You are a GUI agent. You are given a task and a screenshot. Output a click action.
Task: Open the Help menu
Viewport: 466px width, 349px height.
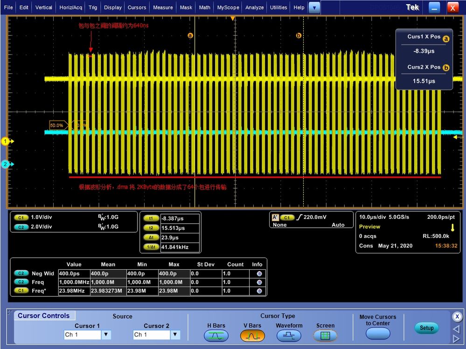299,7
